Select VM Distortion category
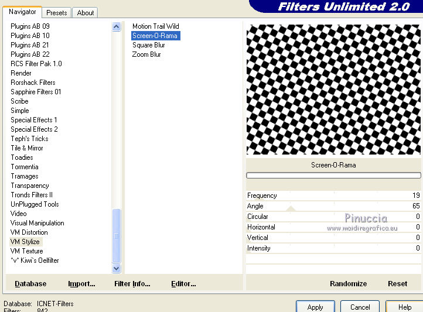This screenshot has height=312, width=423. (x=29, y=232)
